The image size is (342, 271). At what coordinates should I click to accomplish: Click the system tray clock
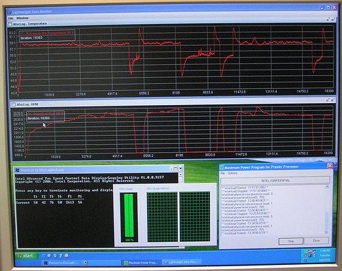coord(325,255)
